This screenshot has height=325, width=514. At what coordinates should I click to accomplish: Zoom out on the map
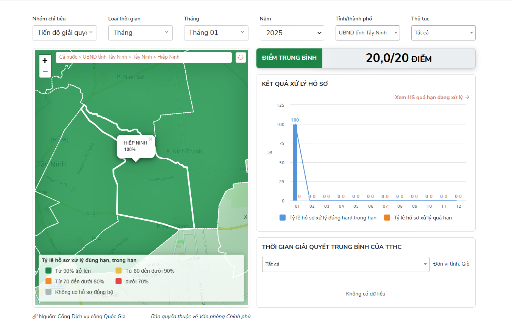tap(45, 72)
